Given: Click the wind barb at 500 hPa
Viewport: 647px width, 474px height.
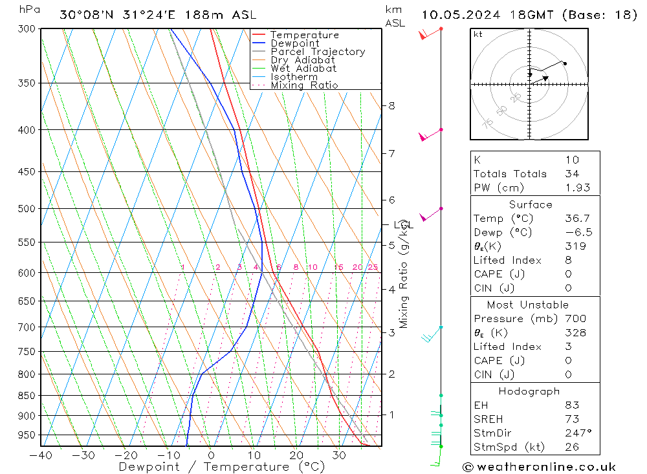Looking at the screenshot, I should tap(430, 213).
